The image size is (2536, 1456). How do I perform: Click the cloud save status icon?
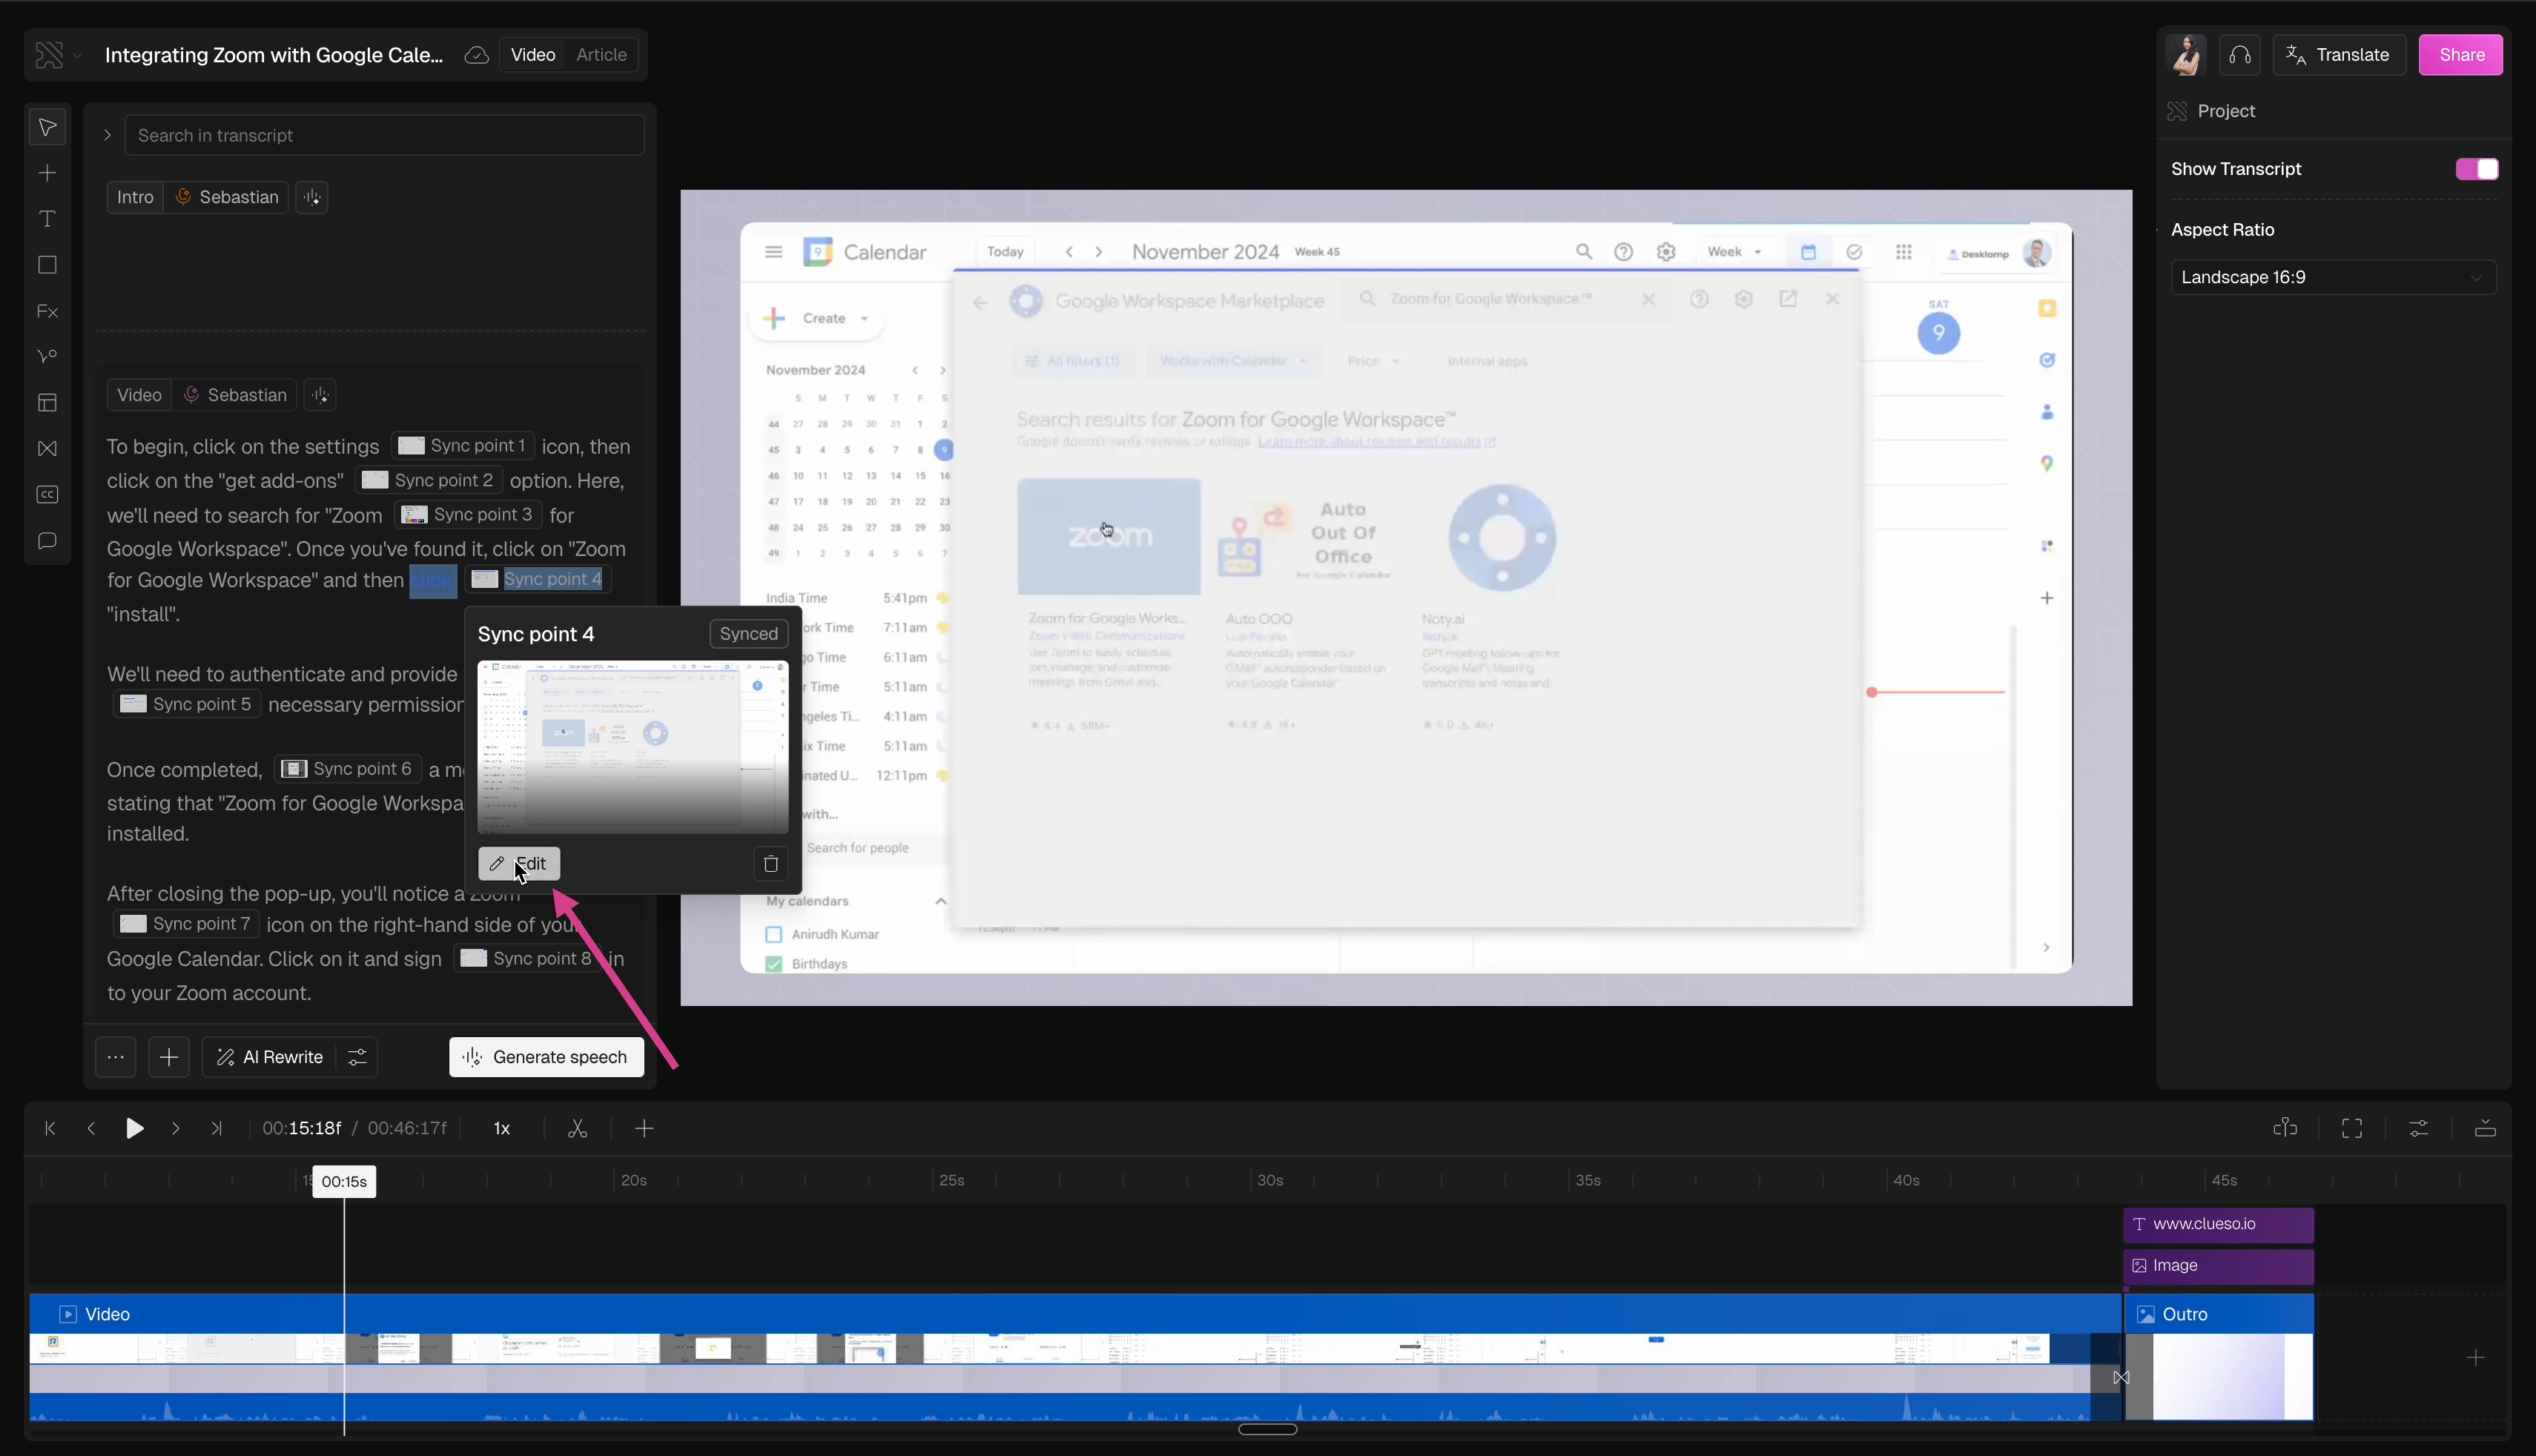pyautogui.click(x=477, y=55)
